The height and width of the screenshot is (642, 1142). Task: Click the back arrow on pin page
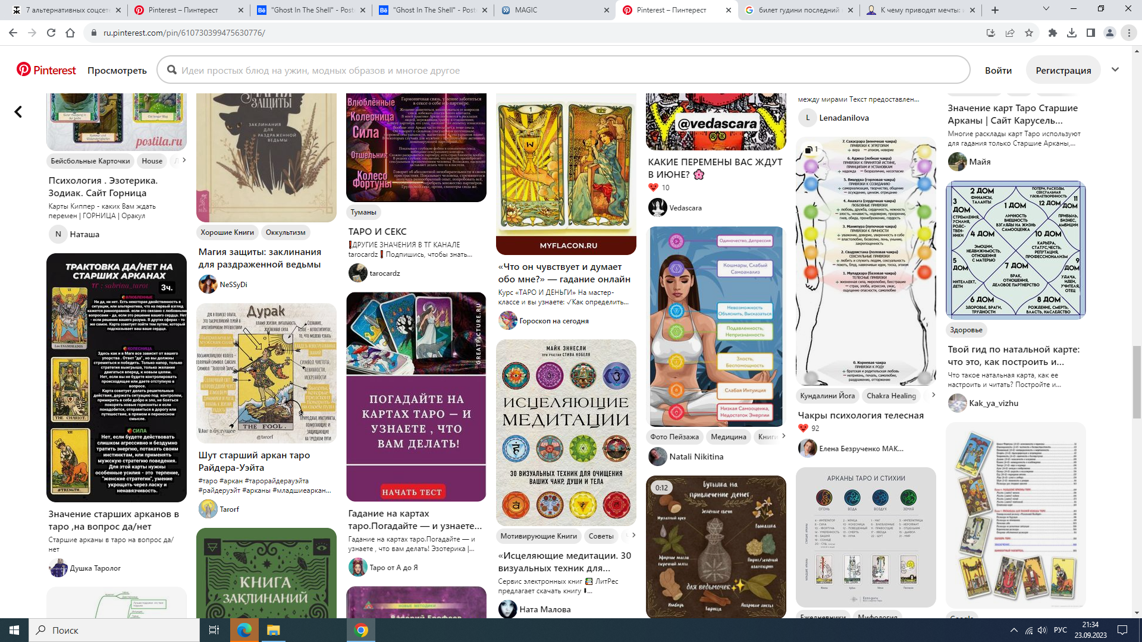click(x=18, y=112)
